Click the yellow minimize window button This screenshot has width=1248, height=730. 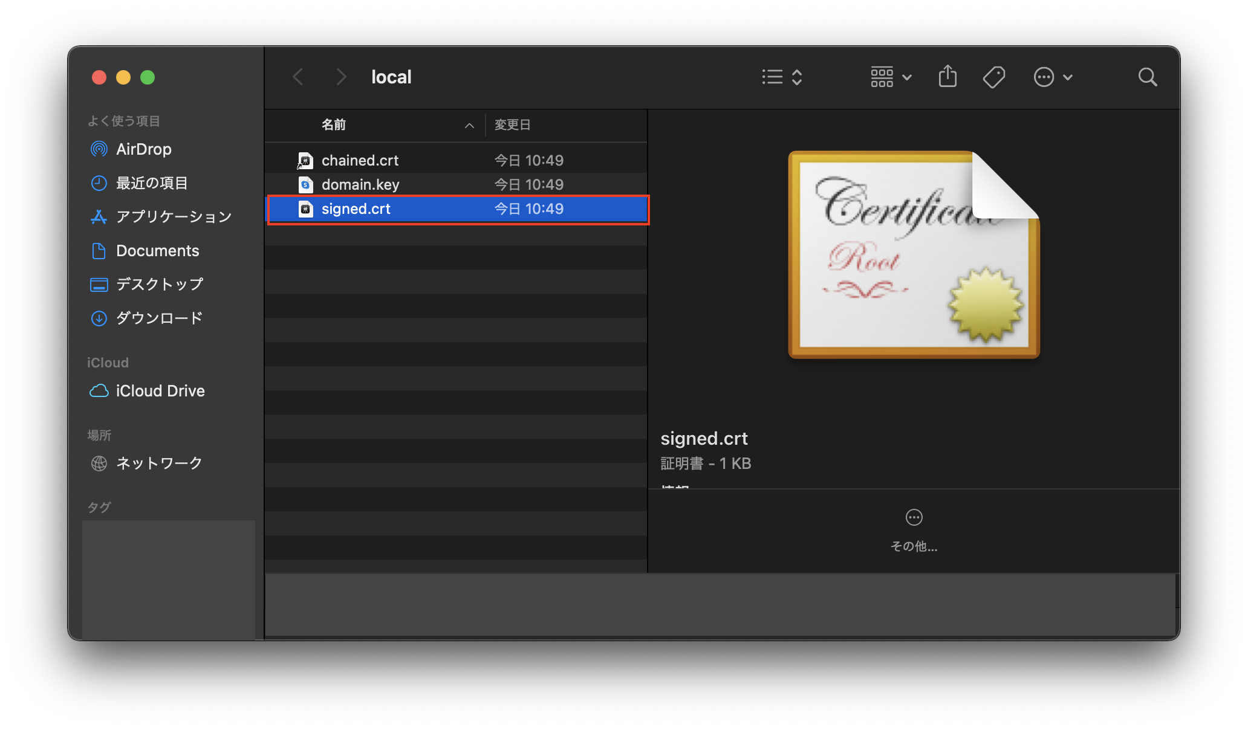tap(123, 77)
